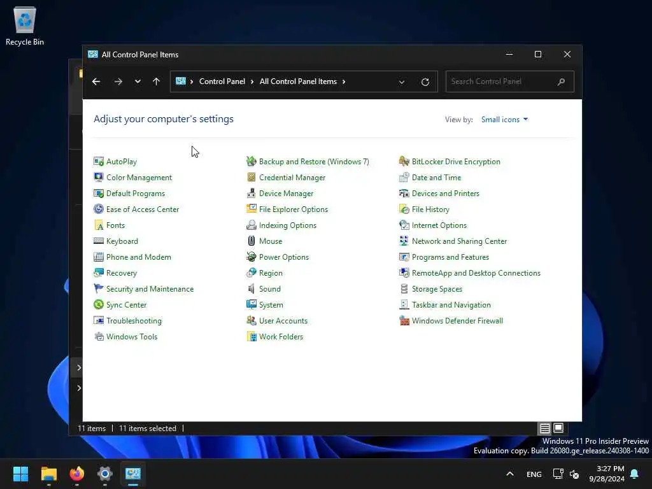
Task: Open the File History link
Action: coord(430,209)
